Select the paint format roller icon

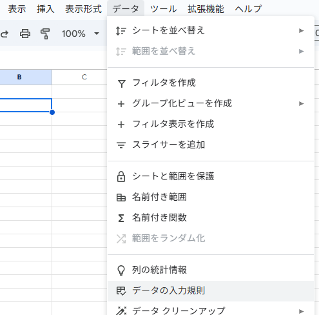(x=45, y=34)
